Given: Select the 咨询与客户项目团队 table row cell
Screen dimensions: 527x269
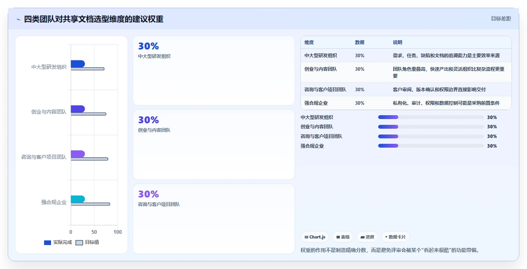Looking at the screenshot, I should pos(325,90).
